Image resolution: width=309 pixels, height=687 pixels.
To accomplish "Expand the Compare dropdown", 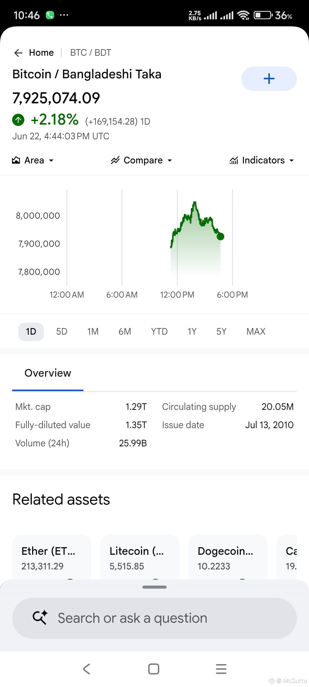I will click(x=142, y=160).
